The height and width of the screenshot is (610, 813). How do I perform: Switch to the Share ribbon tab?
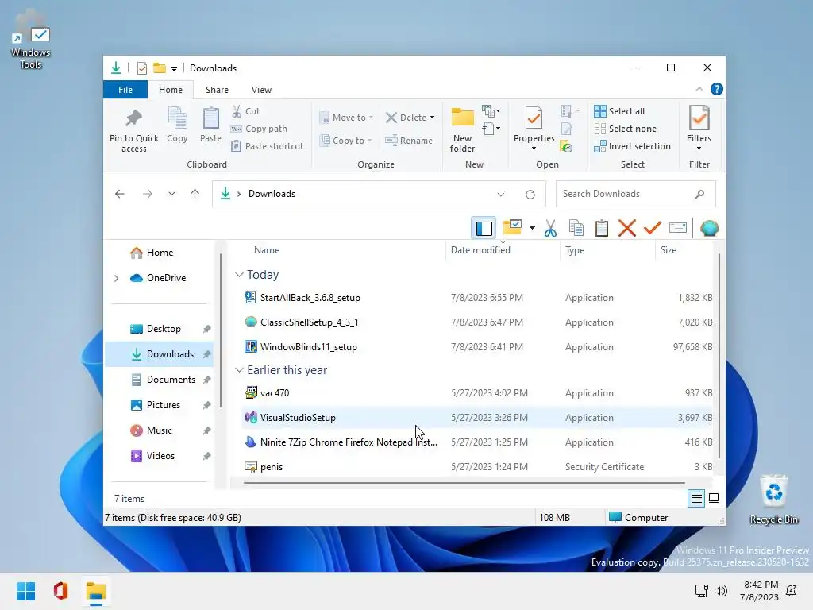[217, 90]
